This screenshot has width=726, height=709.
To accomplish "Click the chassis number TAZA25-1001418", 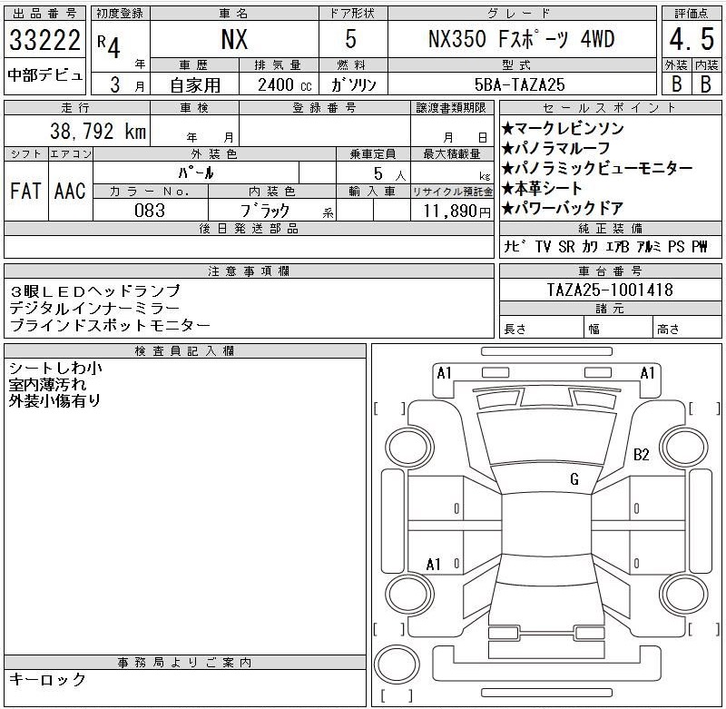I will (x=610, y=290).
